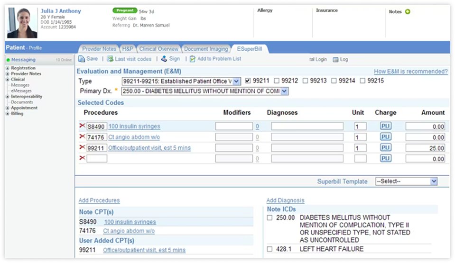Image resolution: width=455 pixels, height=263 pixels.
Task: Open Office/outpatient visit link in Selected Codes
Action: click(149, 148)
